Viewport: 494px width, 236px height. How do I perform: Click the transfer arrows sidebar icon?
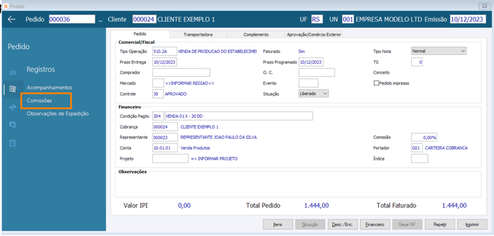pyautogui.click(x=12, y=107)
